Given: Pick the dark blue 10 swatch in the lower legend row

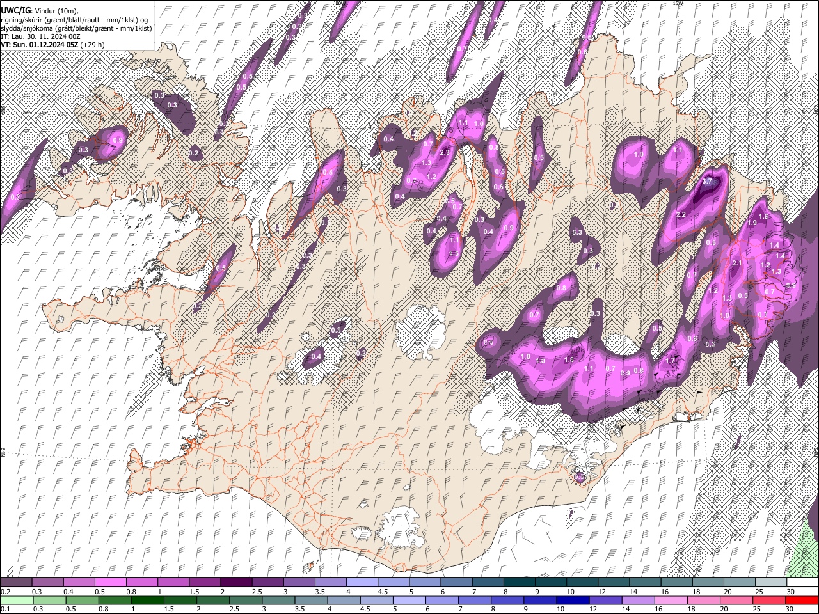Looking at the screenshot, I should [x=572, y=600].
